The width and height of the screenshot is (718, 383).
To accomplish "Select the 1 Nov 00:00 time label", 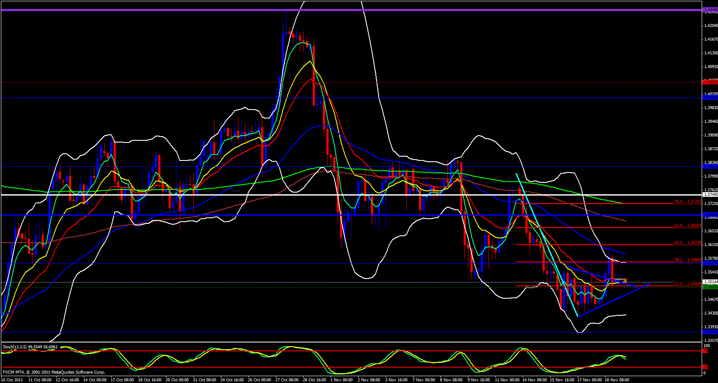I will click(x=342, y=380).
